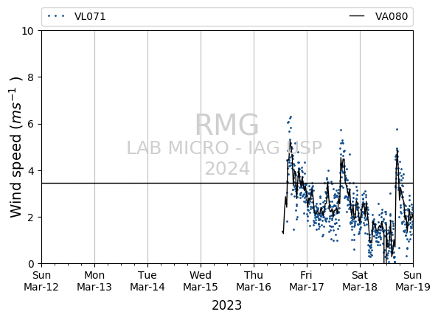Click the y-axis tick label 0

coord(31,264)
